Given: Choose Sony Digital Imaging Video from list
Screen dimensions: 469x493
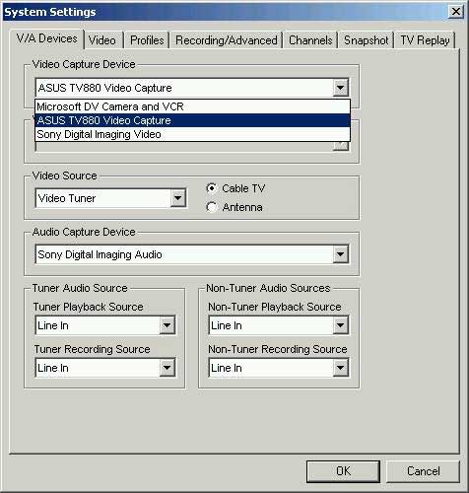Looking at the screenshot, I should (x=192, y=134).
